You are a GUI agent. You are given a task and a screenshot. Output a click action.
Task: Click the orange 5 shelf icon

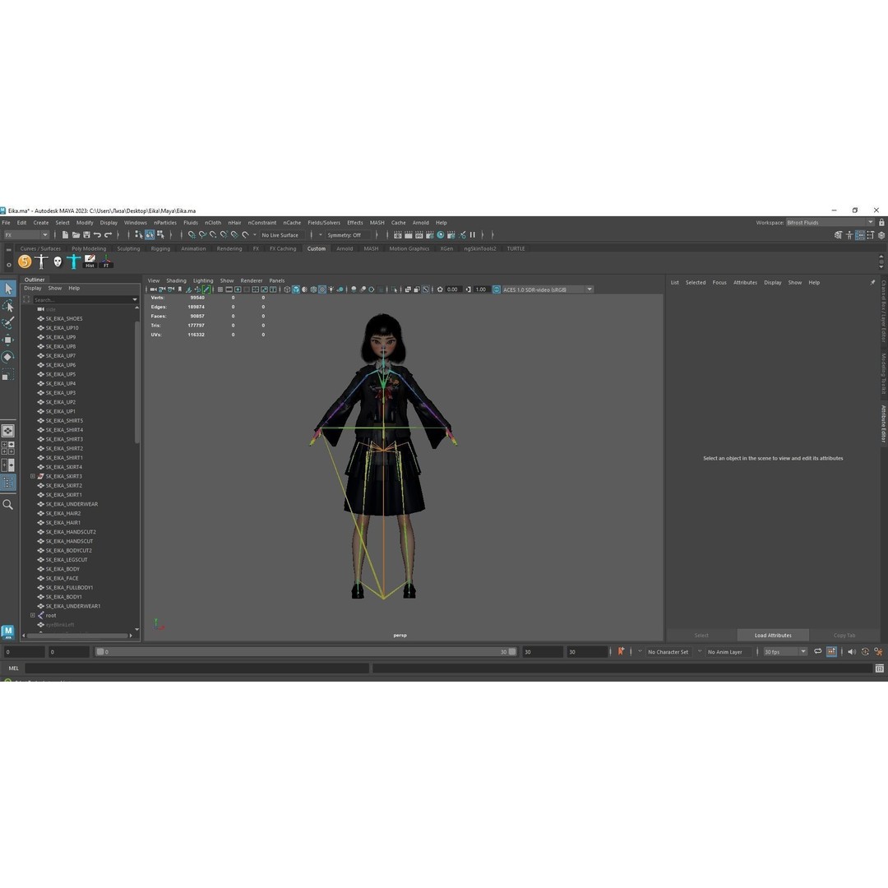coord(25,261)
